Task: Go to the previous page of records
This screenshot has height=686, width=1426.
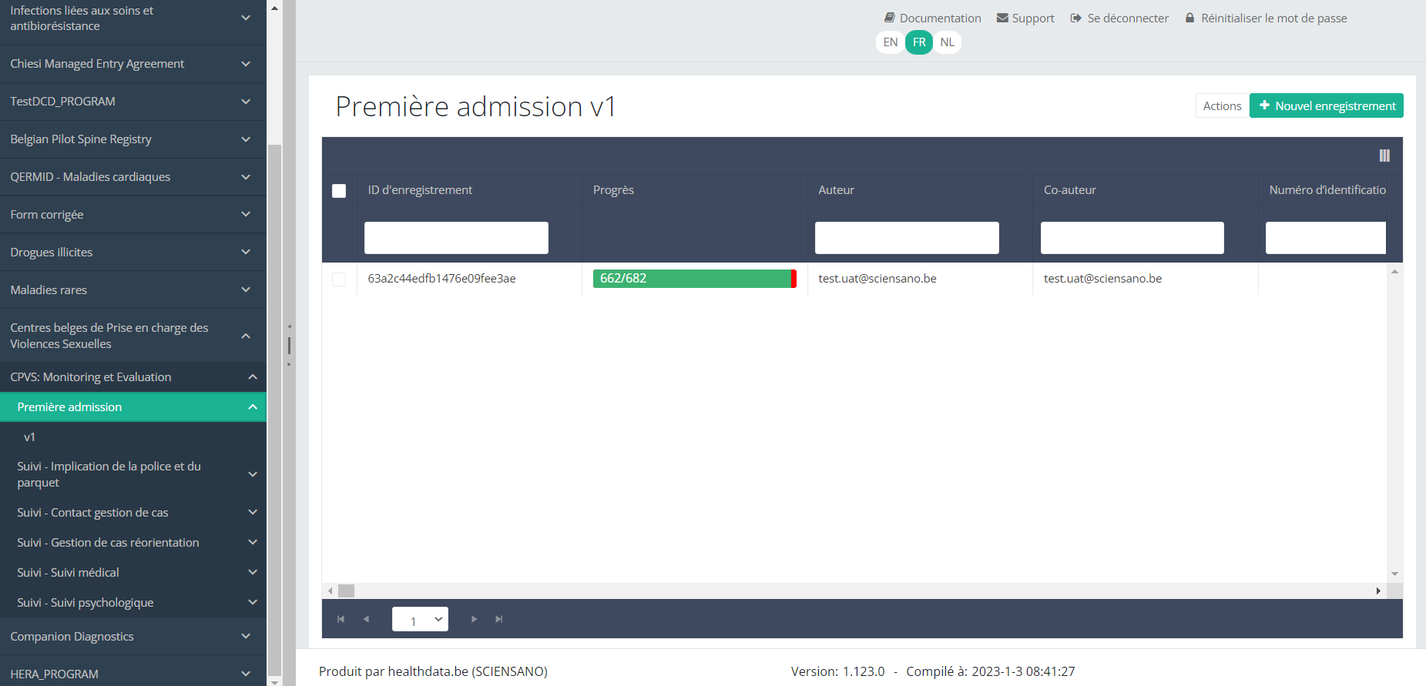Action: pos(366,619)
